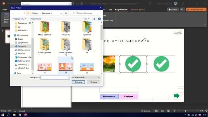
Task: Click the Ещё раз button on slide
Action: 129,97
